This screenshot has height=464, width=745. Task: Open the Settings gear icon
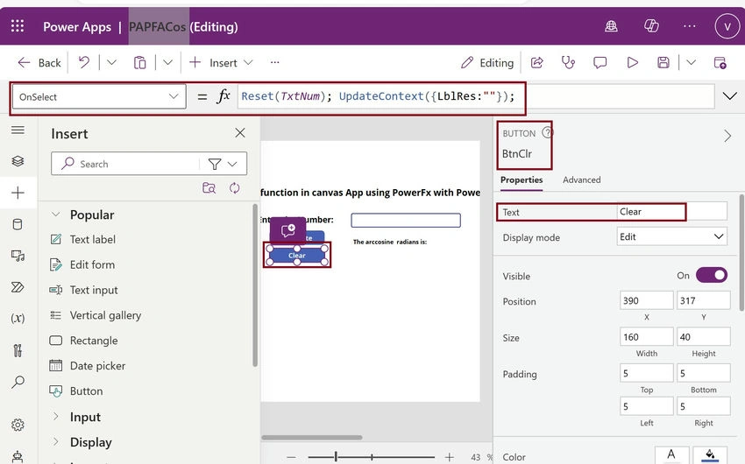click(x=18, y=425)
